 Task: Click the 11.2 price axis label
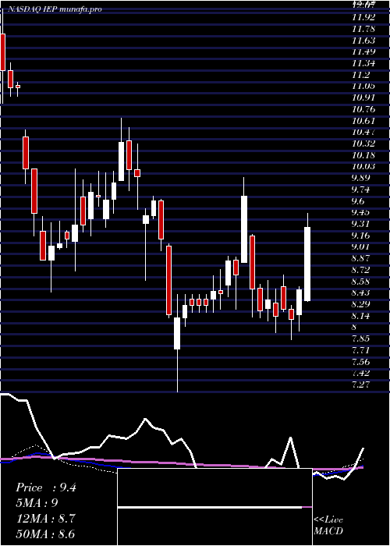[360, 75]
